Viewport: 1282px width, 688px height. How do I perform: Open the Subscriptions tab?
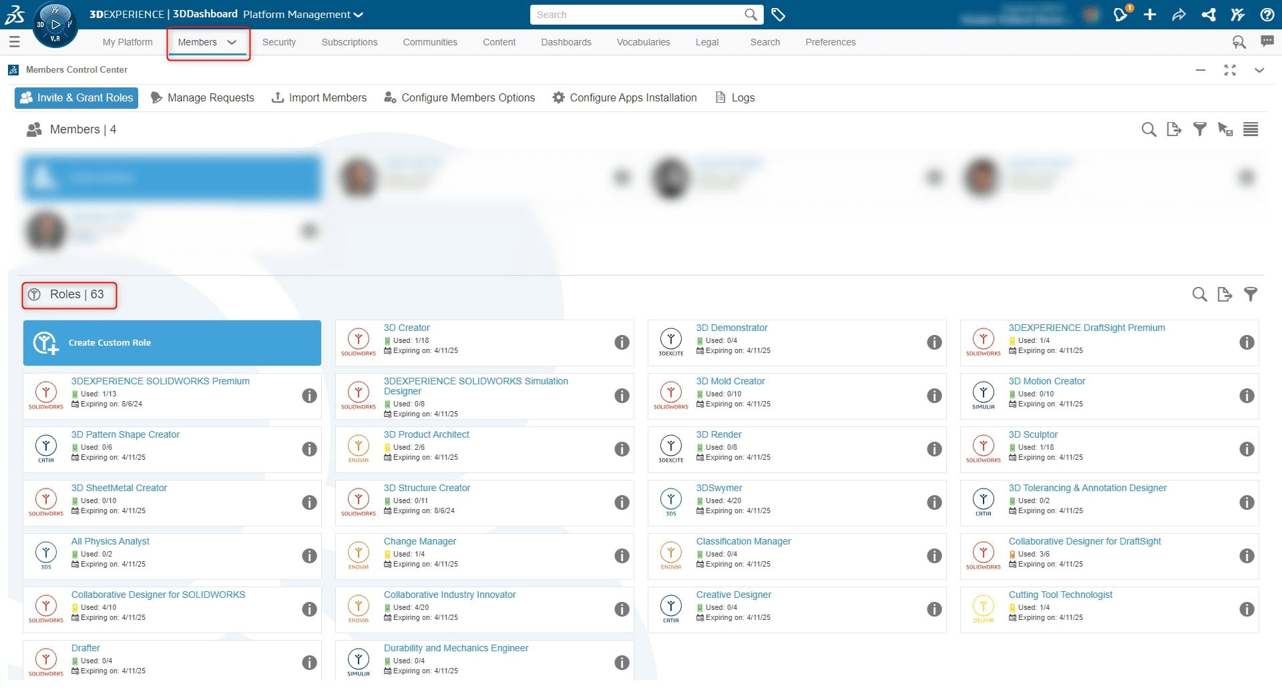(349, 42)
